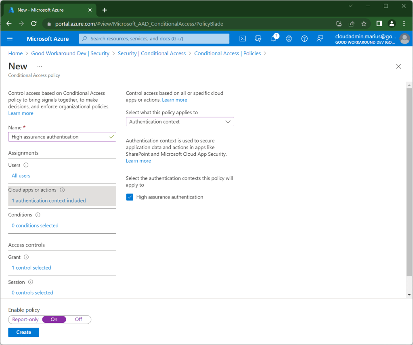Close the New policy blade
The width and height of the screenshot is (413, 345).
click(398, 67)
